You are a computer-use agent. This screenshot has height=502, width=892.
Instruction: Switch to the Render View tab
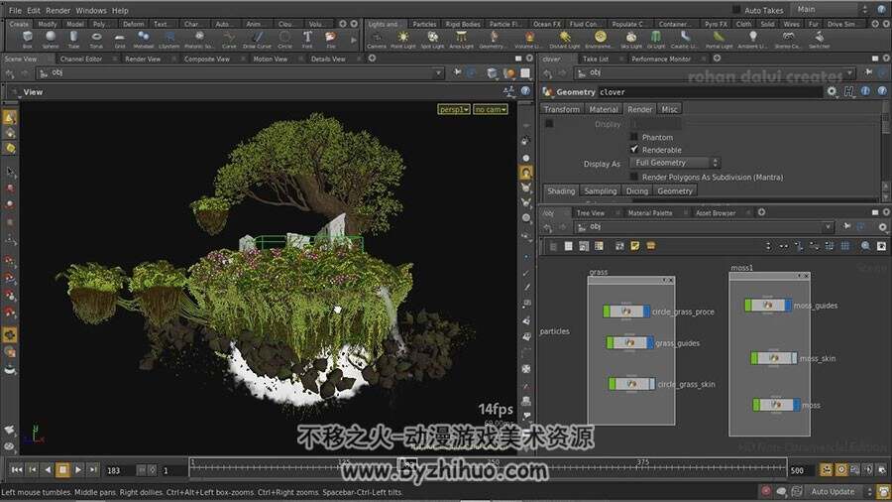143,59
